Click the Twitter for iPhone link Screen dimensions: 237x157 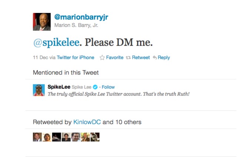76,58
